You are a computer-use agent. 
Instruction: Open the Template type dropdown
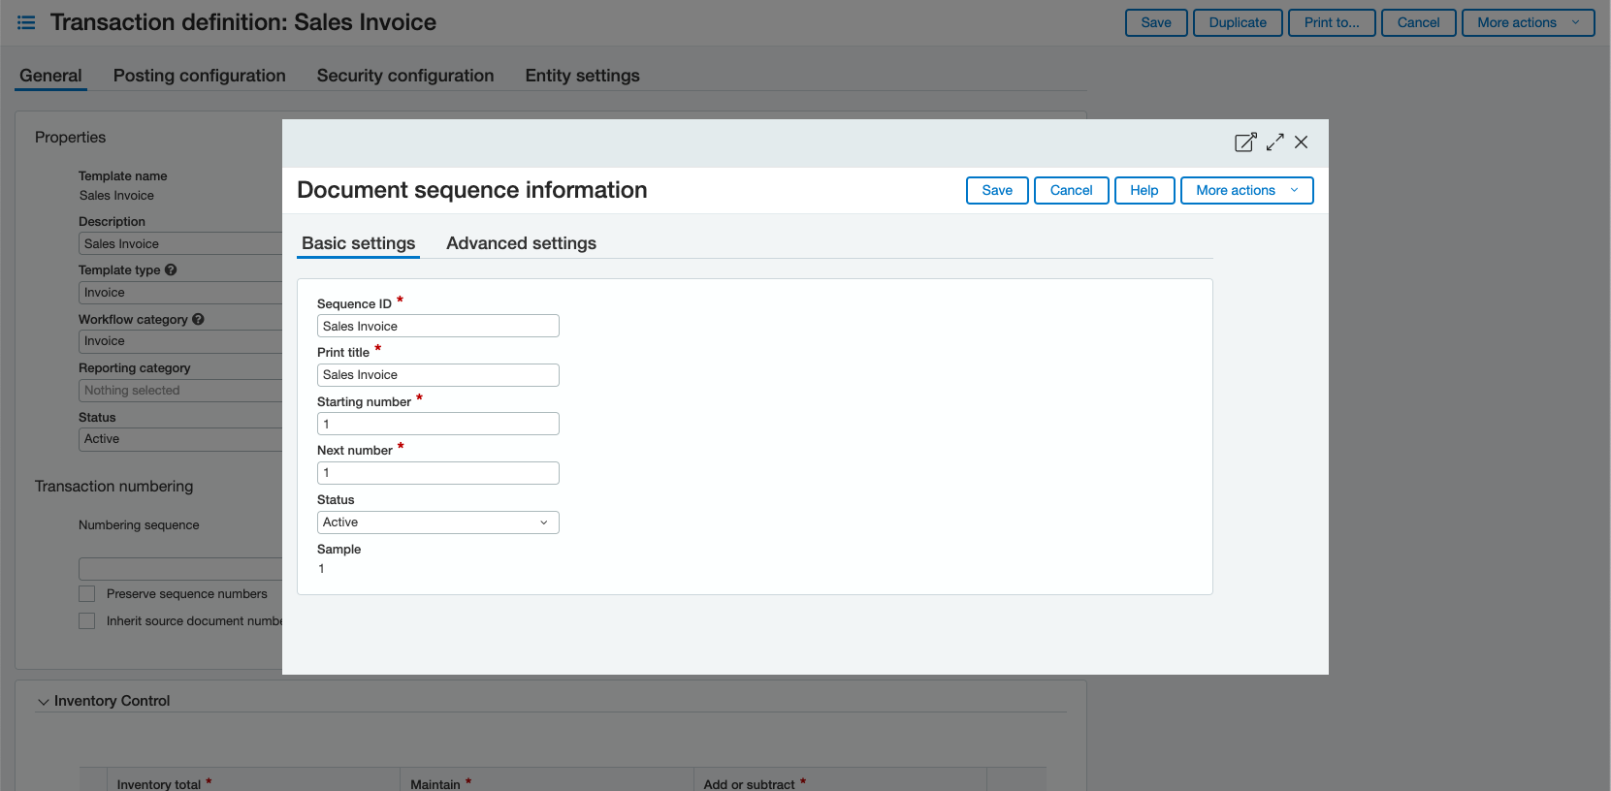click(x=180, y=293)
